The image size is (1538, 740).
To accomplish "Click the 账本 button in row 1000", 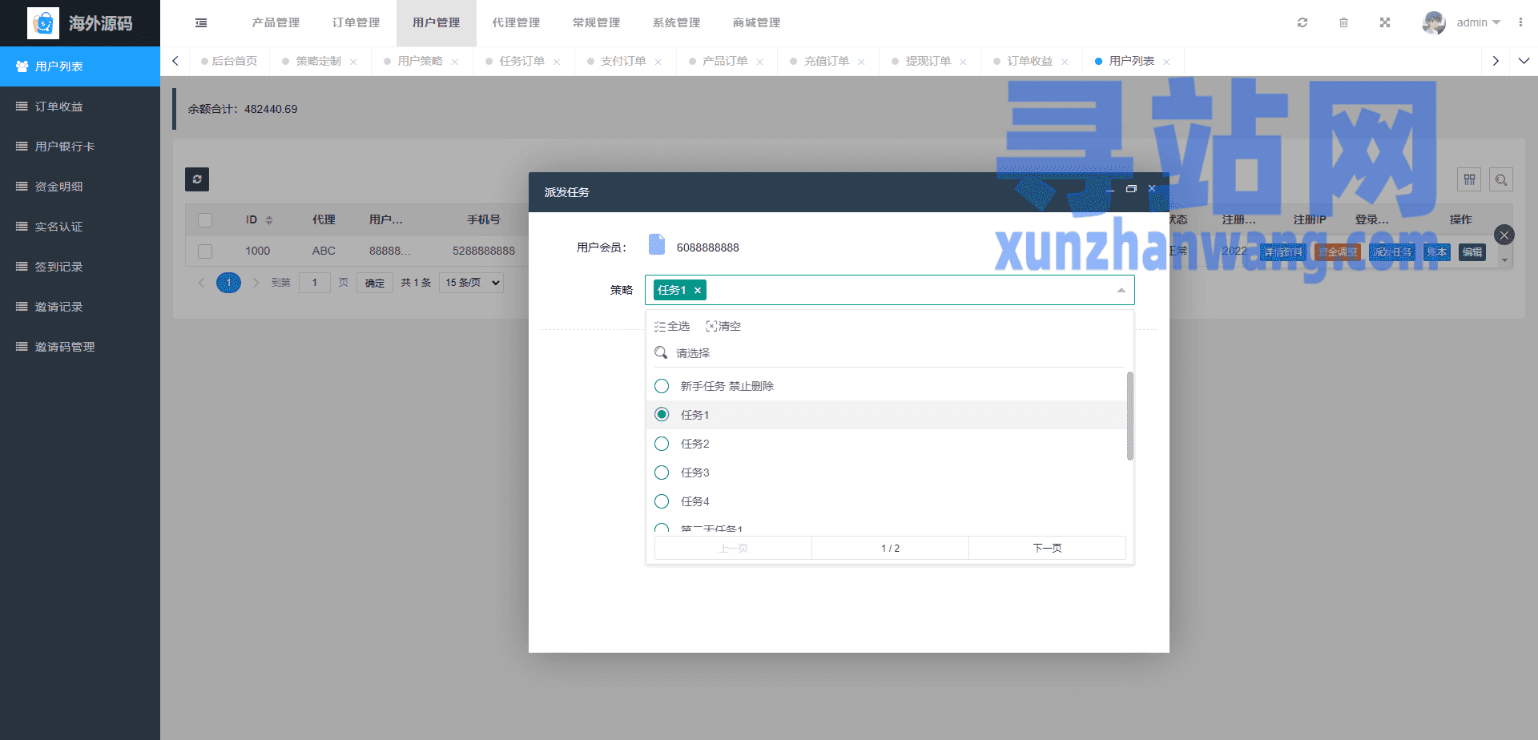I will pos(1437,251).
